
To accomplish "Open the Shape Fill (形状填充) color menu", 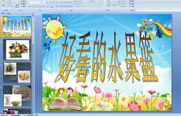I will point(122,1).
